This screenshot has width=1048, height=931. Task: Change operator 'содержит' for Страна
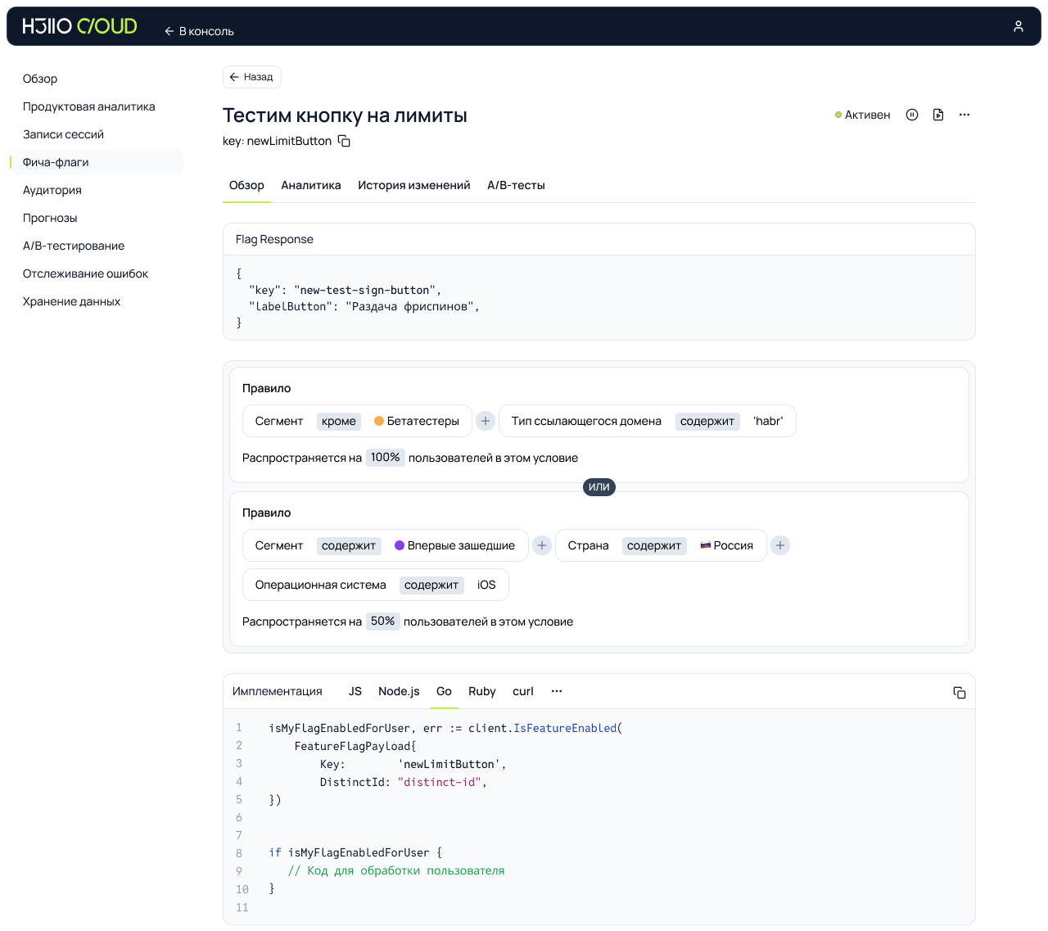[x=653, y=545]
